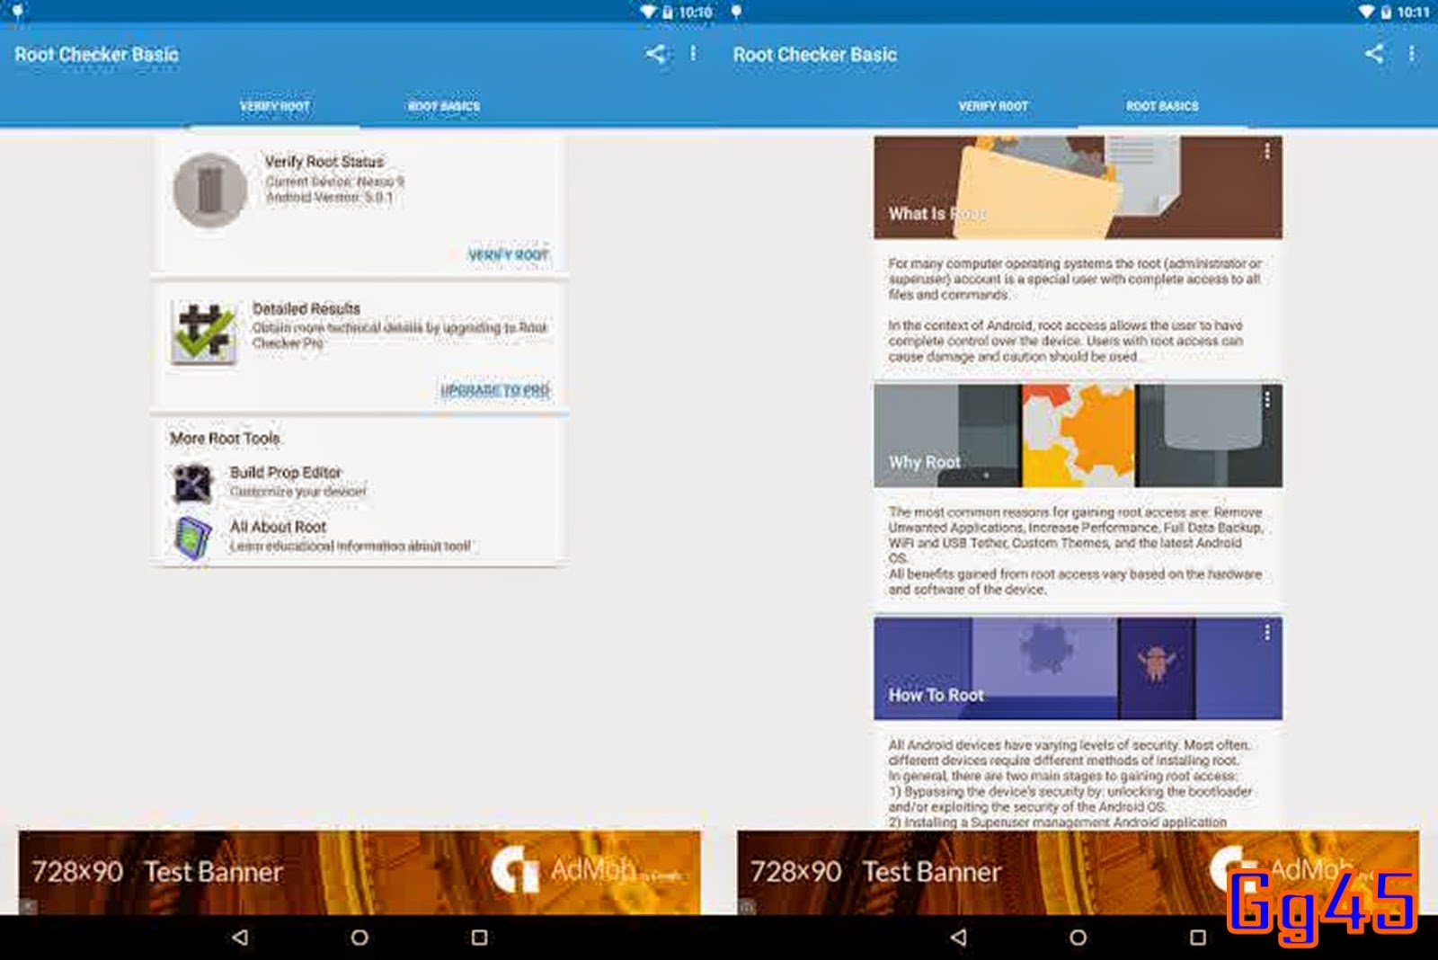The image size is (1438, 960).
Task: Tap the gray device icon beside Verify Root Status
Action: click(210, 190)
